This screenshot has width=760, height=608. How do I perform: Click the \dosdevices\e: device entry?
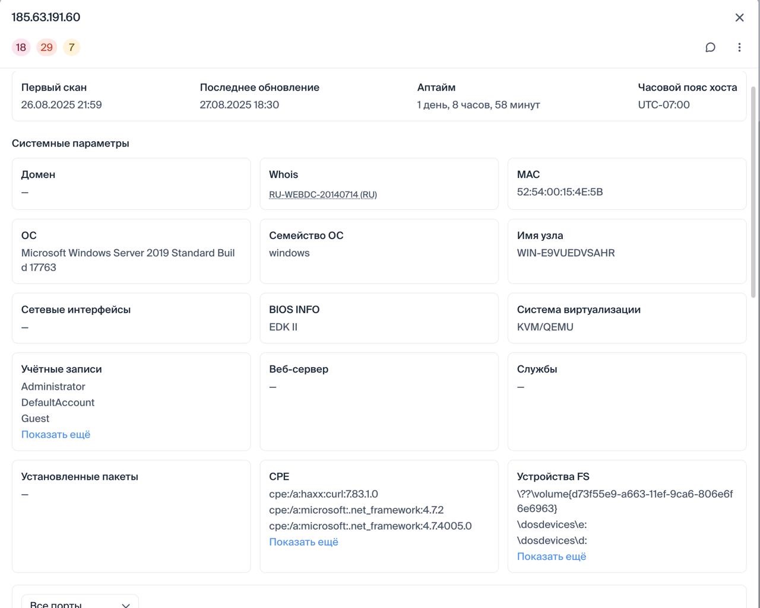pyautogui.click(x=552, y=524)
